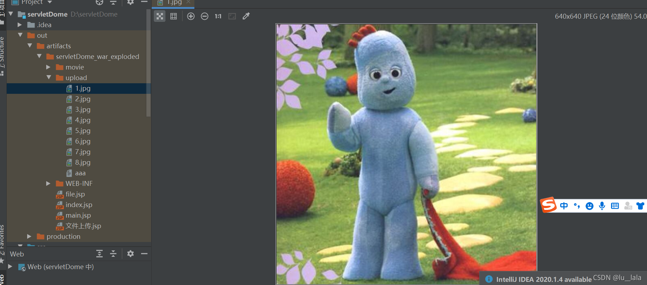Viewport: 647px width, 285px height.
Task: Toggle the grid lines display
Action: coord(174,16)
